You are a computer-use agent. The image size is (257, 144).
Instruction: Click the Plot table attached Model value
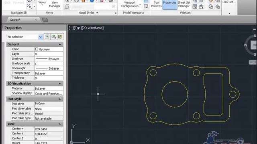point(49,114)
